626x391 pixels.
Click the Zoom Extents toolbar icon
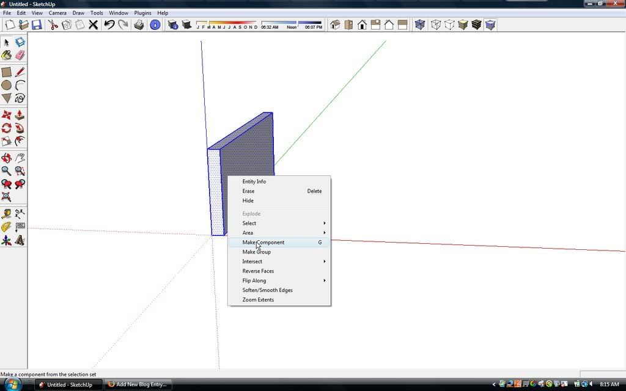tap(6, 196)
